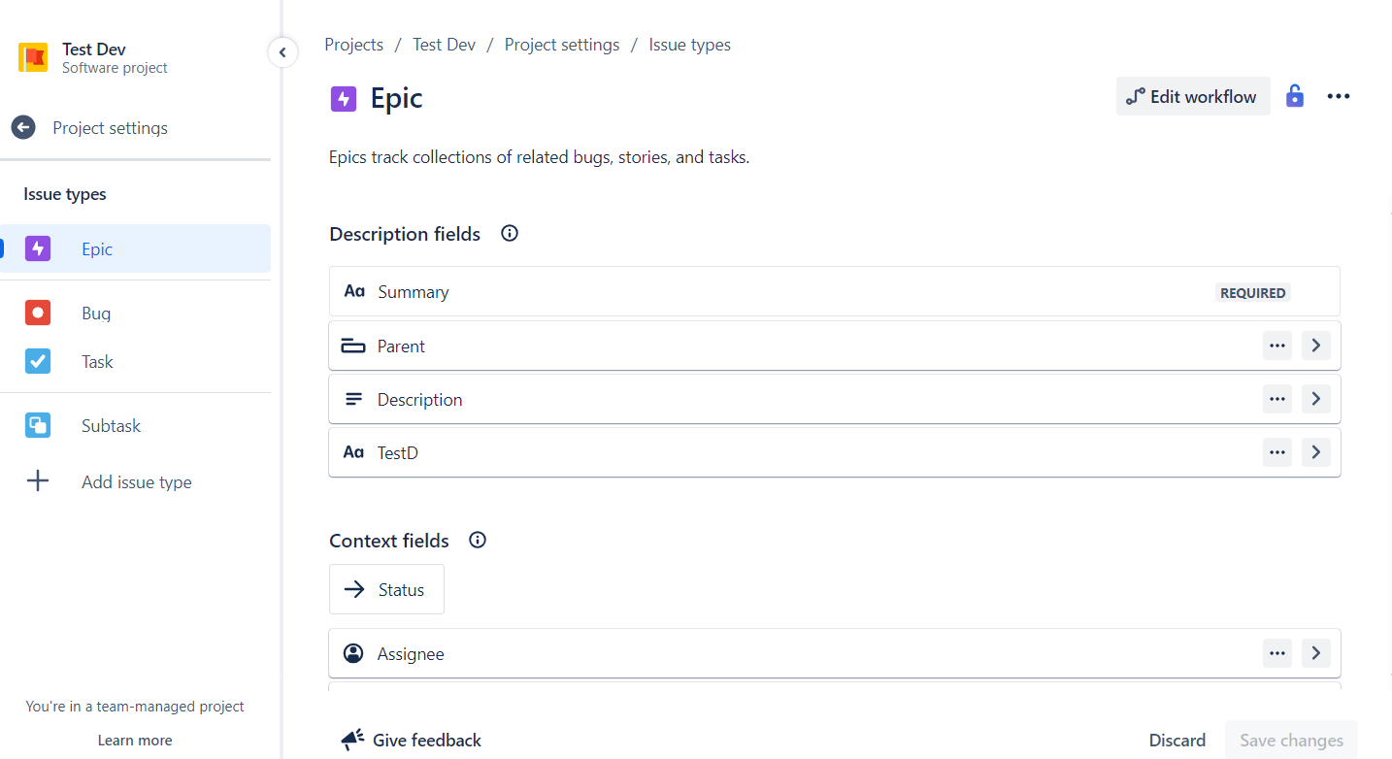Expand the TestD field settings chevron
1392x759 pixels.
click(1315, 451)
